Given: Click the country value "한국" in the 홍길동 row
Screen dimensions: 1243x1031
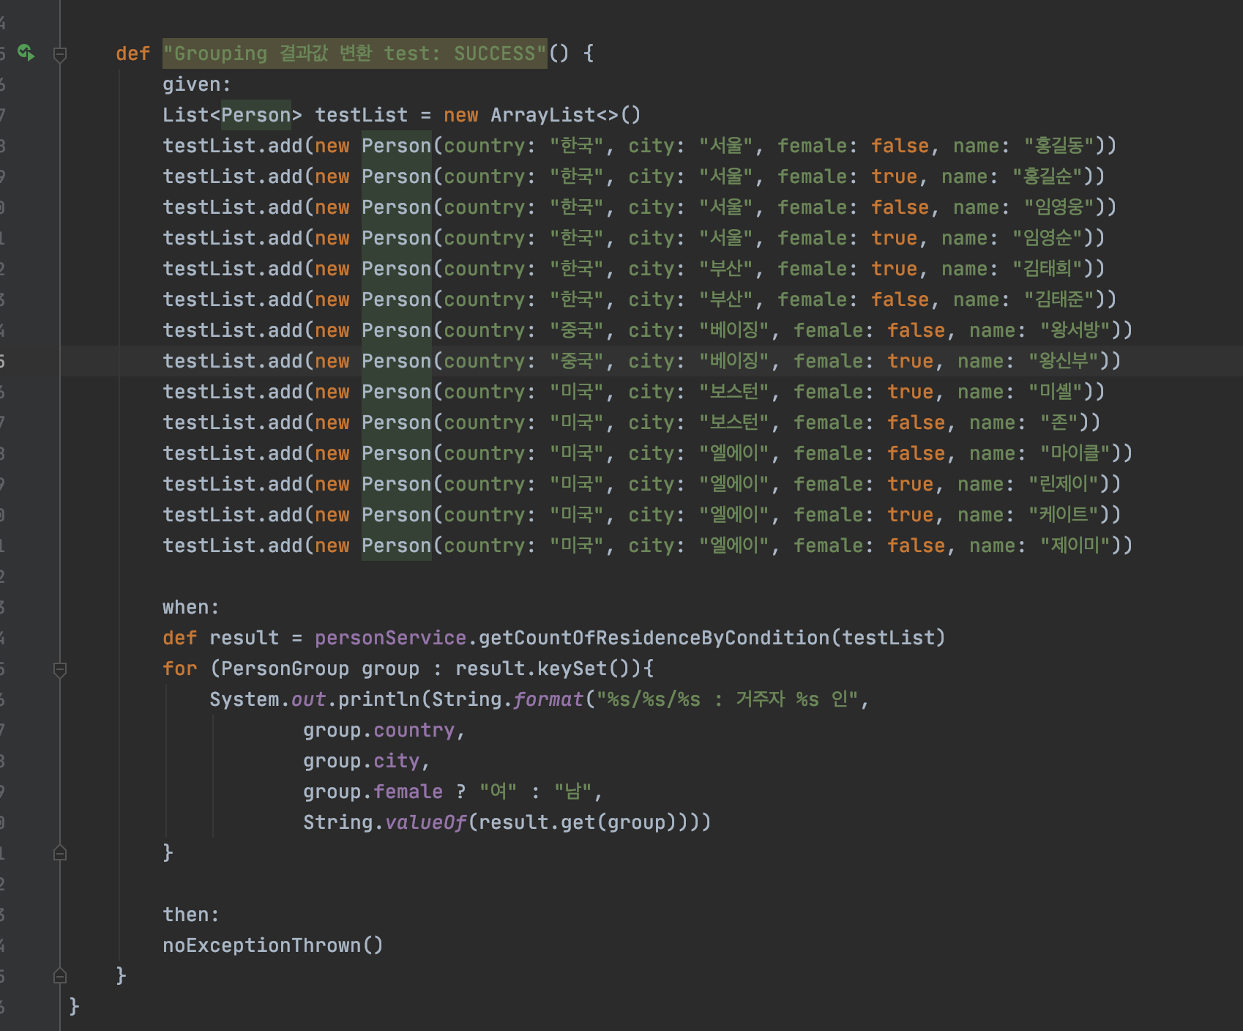Looking at the screenshot, I should tap(577, 146).
